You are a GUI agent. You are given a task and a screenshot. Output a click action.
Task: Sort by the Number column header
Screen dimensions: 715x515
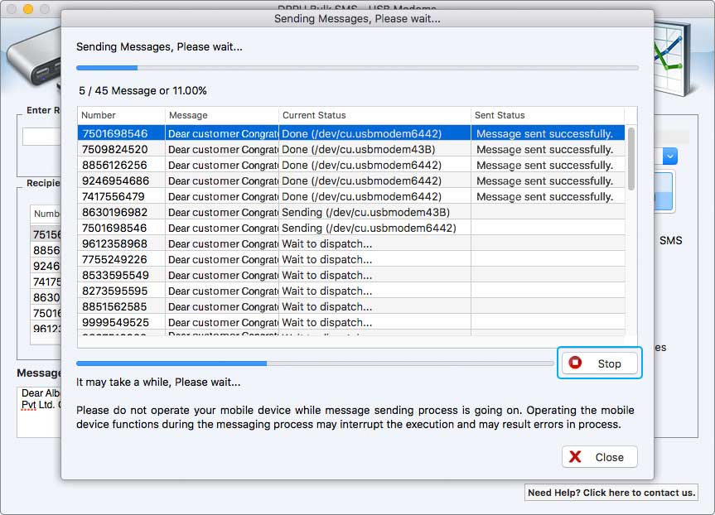coord(121,115)
